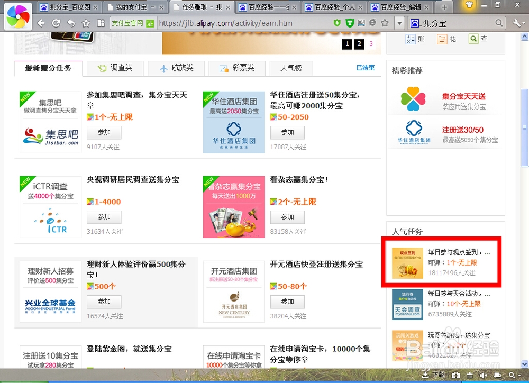
Task: Click 参加 for 理财新人体验 task
Action: coord(104,302)
